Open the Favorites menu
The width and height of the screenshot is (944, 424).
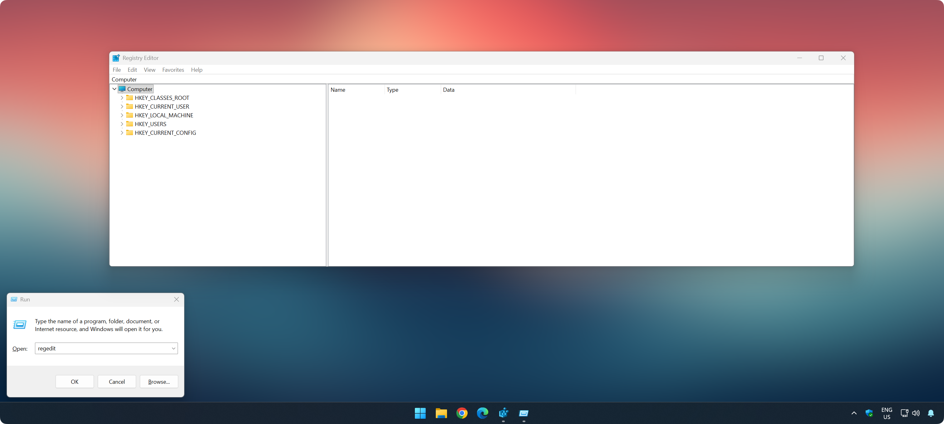(173, 70)
